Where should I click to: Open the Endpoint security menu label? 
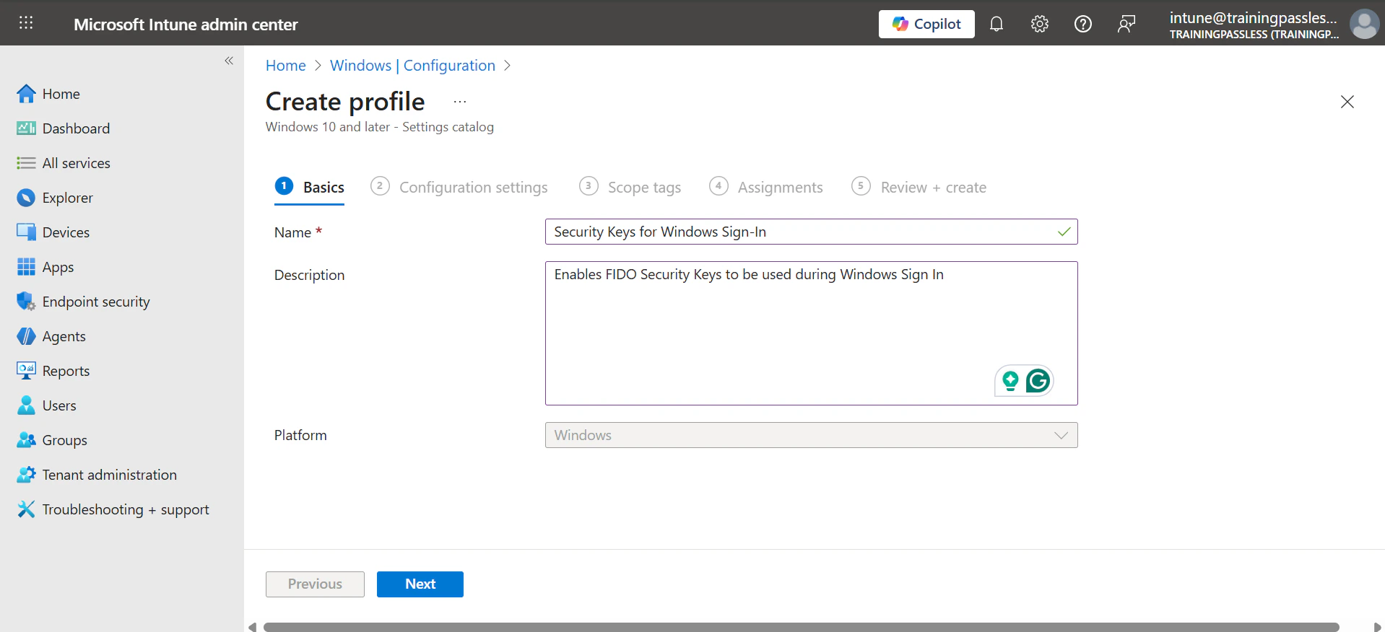pyautogui.click(x=96, y=302)
